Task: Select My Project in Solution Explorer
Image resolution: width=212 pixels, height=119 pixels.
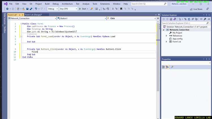Action: point(177,33)
